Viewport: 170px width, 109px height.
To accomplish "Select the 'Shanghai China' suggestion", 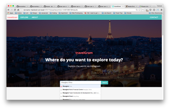I will point(80,86).
